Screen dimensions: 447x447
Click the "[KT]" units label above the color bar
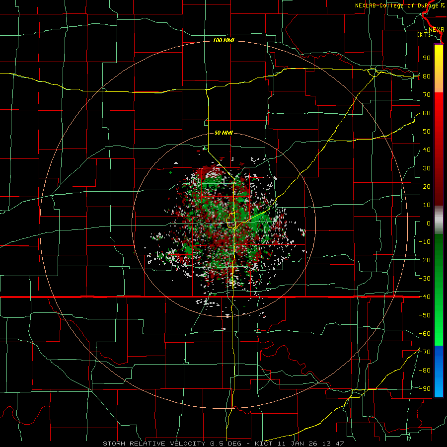(424, 34)
